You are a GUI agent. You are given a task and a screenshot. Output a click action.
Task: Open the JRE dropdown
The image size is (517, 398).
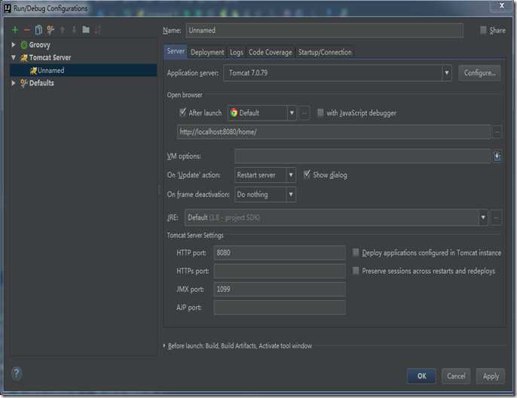tap(482, 217)
